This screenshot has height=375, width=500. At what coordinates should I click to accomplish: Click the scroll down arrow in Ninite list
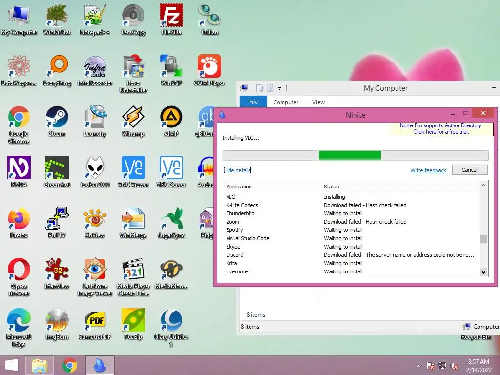pyautogui.click(x=483, y=272)
